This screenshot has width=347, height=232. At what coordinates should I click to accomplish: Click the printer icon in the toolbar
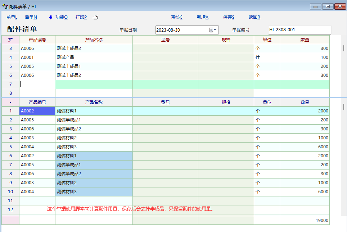(x=95, y=17)
